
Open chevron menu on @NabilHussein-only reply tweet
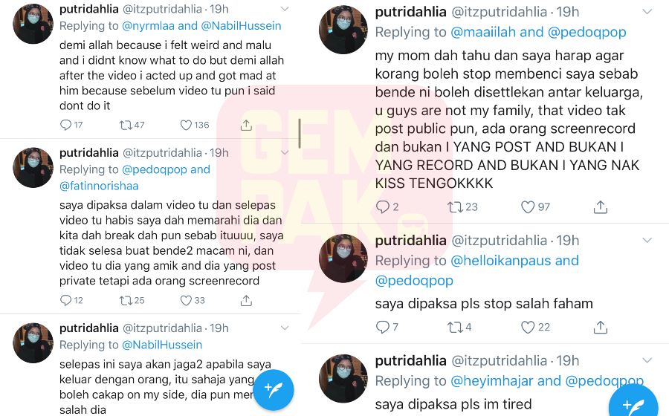point(285,328)
